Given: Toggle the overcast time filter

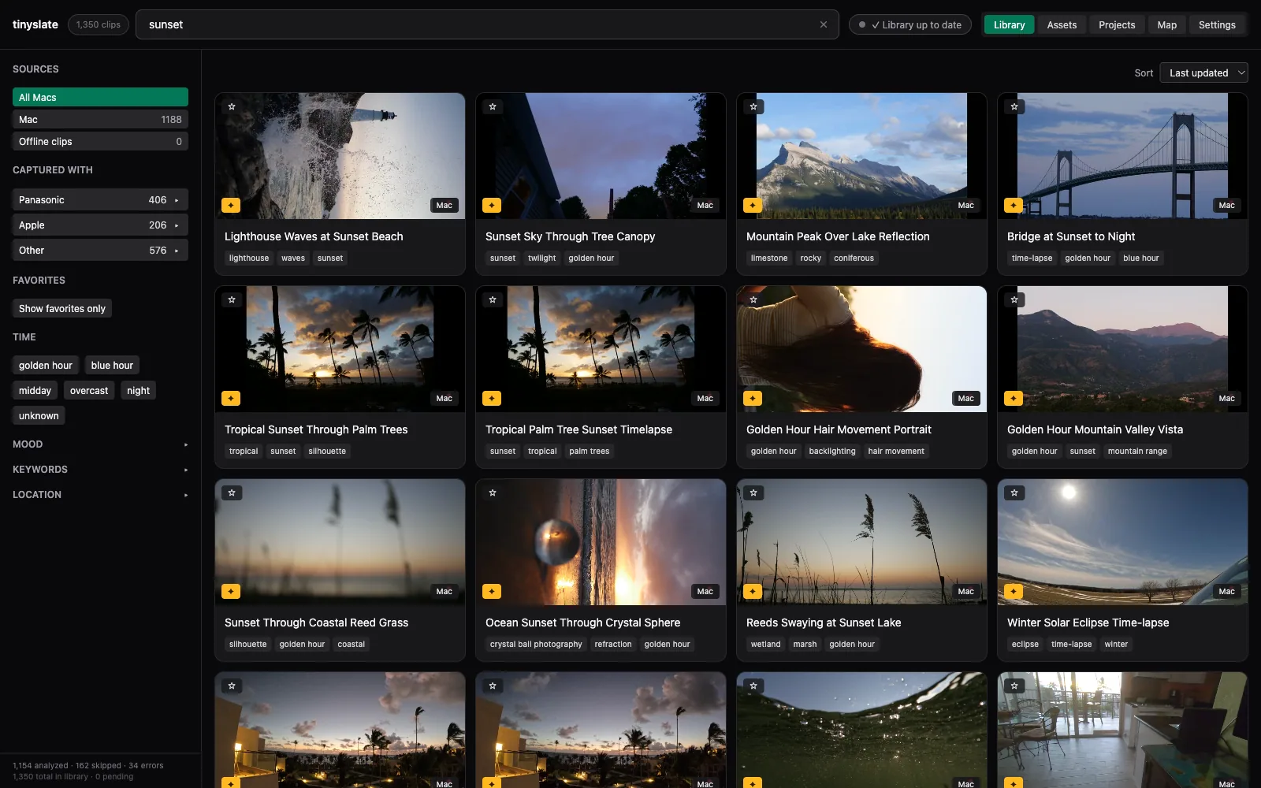Looking at the screenshot, I should (x=89, y=391).
